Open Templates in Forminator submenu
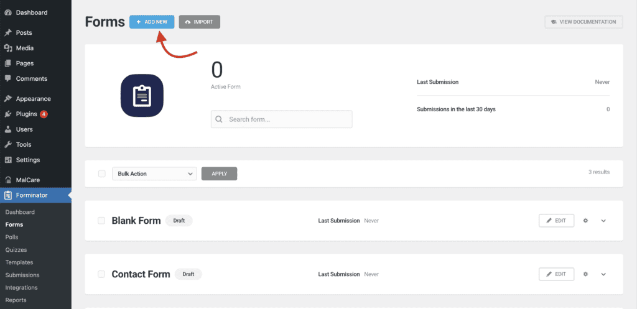This screenshot has height=309, width=637. pyautogui.click(x=19, y=262)
